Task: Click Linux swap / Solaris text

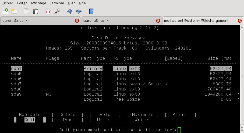Action: [x=140, y=84]
